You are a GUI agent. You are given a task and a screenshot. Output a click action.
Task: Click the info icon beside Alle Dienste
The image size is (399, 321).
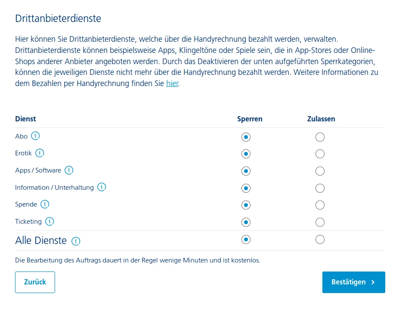[76, 241]
